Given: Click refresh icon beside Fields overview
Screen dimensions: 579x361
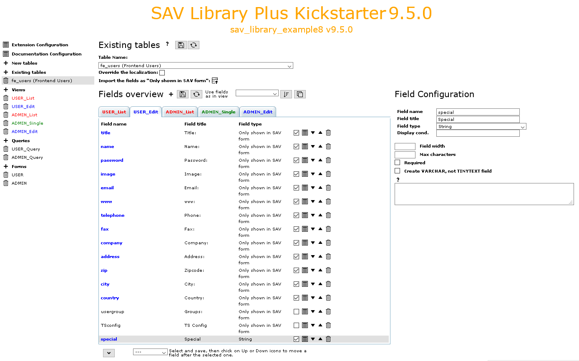Looking at the screenshot, I should pos(196,94).
